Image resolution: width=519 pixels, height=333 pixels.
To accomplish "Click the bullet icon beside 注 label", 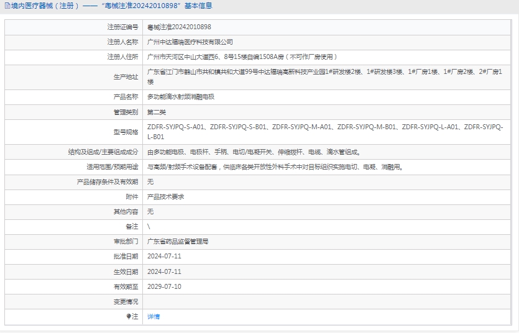I will point(129,317).
